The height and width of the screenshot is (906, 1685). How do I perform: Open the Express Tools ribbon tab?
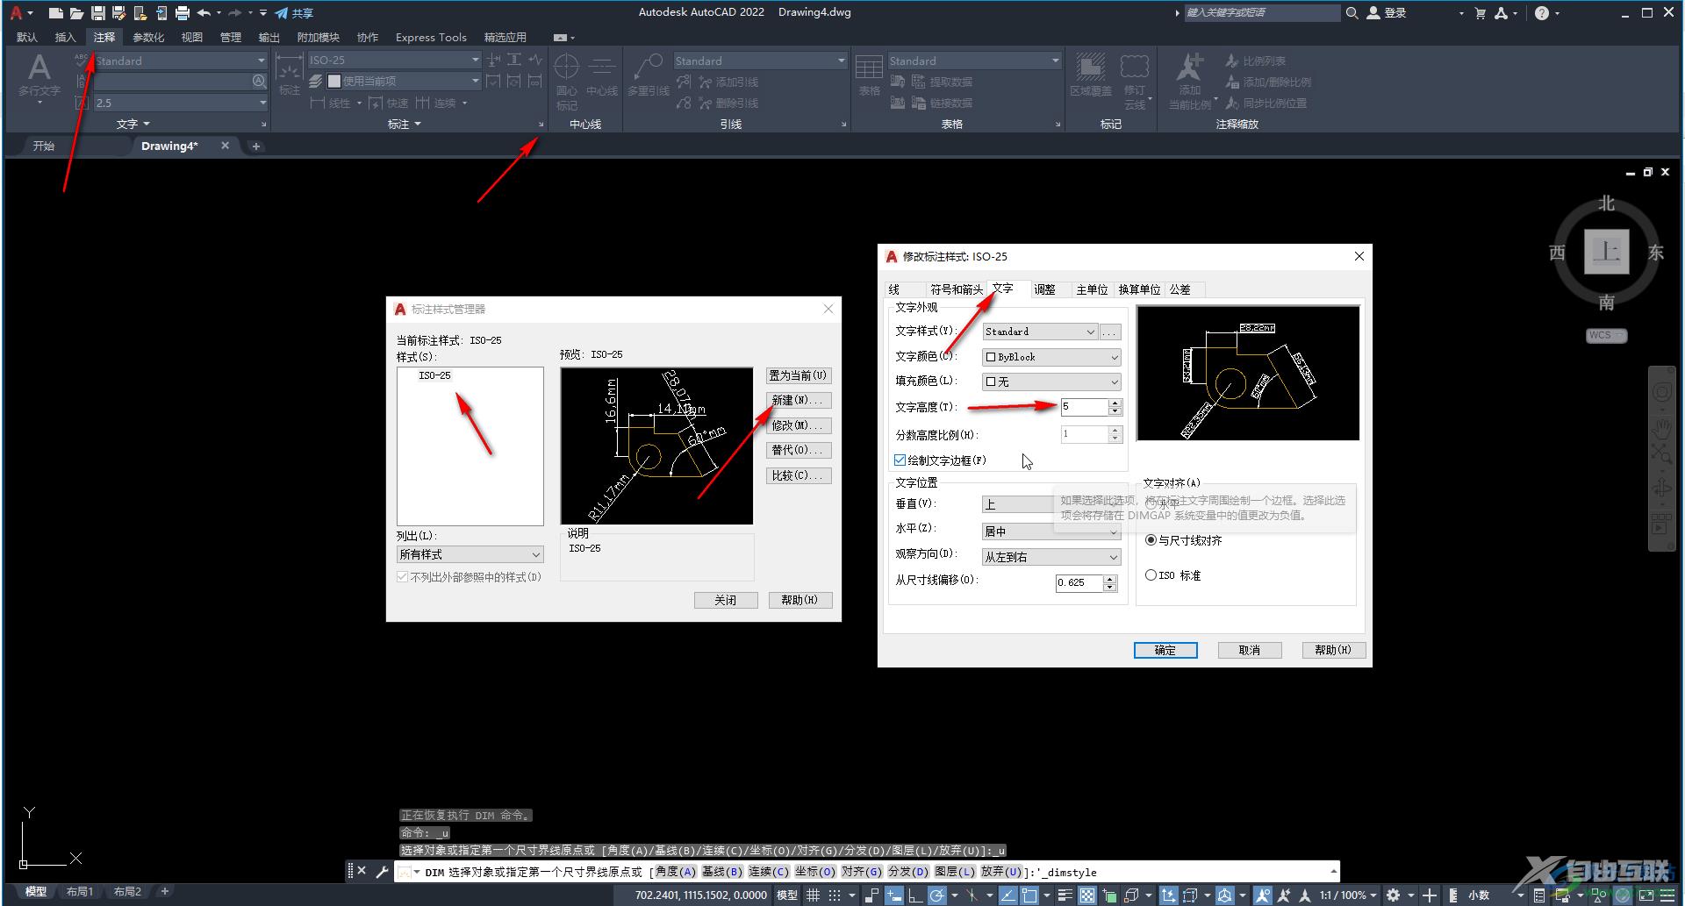click(431, 37)
